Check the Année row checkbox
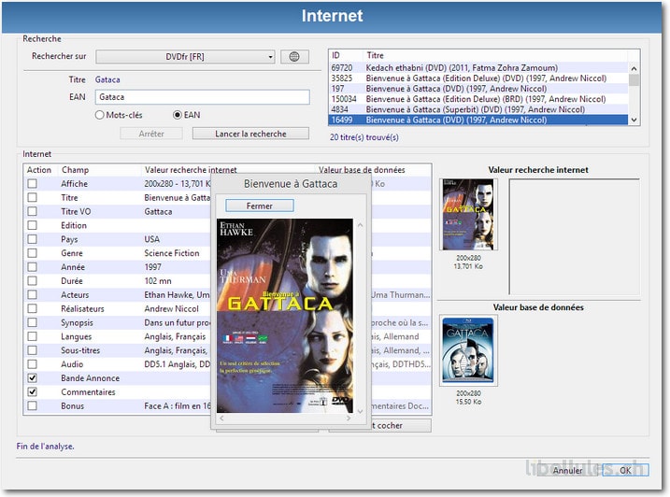 pyautogui.click(x=32, y=267)
